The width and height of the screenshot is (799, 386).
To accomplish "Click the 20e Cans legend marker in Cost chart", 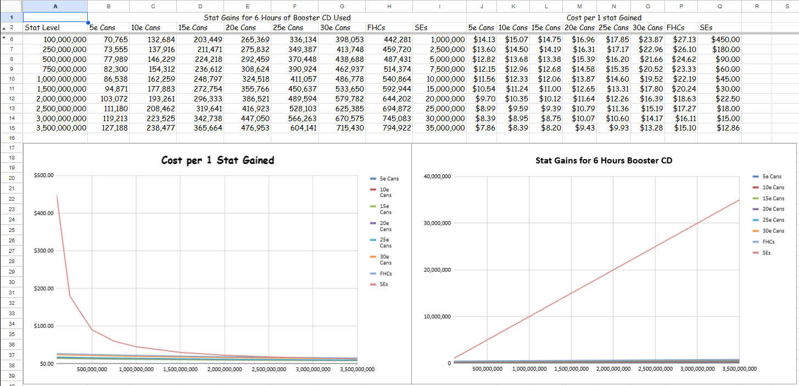I will point(373,223).
